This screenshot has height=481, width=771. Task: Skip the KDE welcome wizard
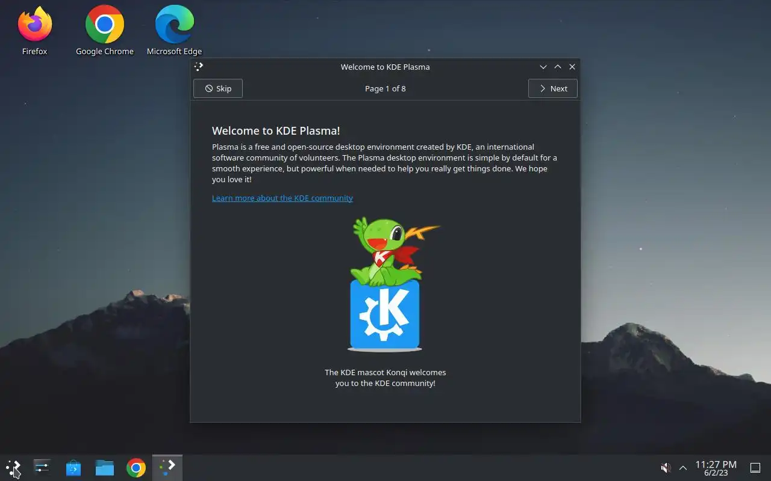pos(217,88)
